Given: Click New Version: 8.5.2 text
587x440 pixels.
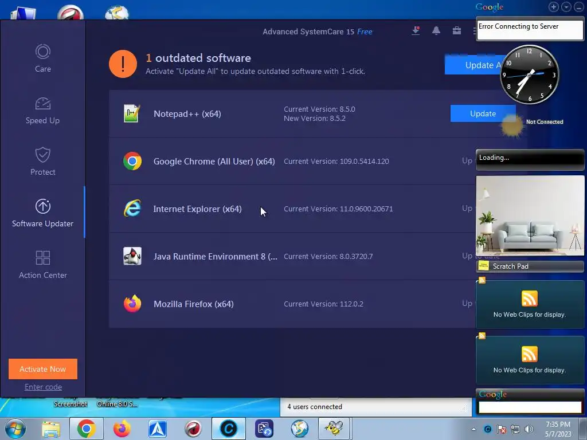Looking at the screenshot, I should tap(315, 118).
